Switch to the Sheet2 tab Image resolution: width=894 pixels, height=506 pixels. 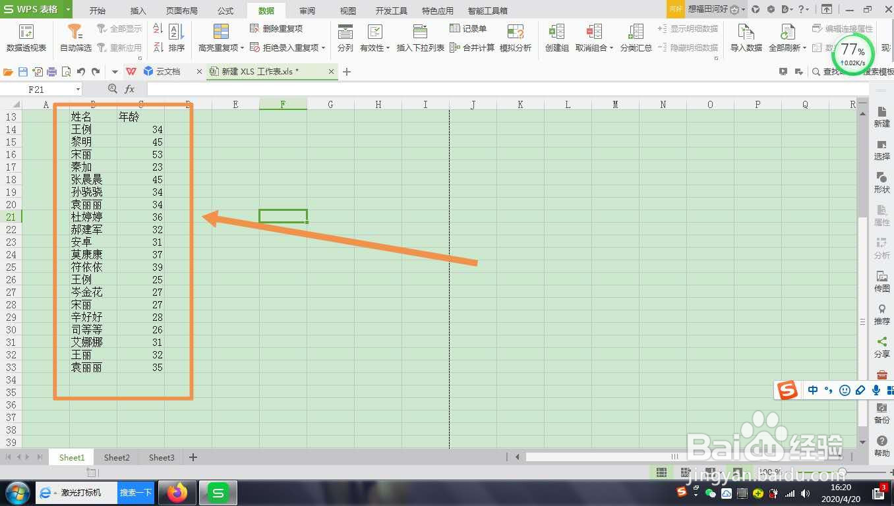click(x=117, y=457)
